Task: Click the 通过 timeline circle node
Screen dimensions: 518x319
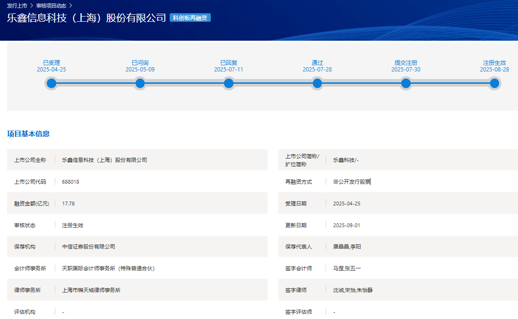Action: [317, 84]
